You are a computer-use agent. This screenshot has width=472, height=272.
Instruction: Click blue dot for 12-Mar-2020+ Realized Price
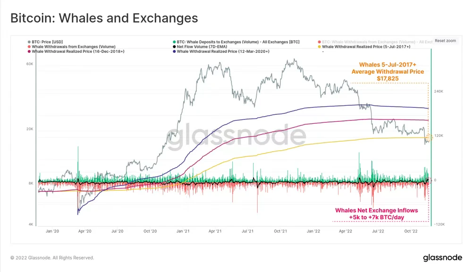point(174,51)
